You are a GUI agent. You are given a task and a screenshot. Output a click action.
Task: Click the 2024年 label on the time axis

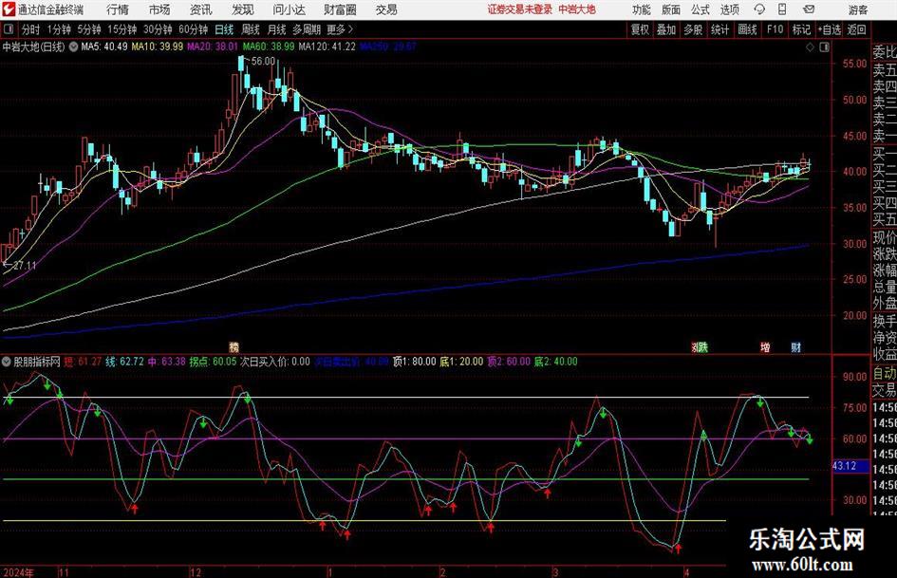(x=18, y=572)
